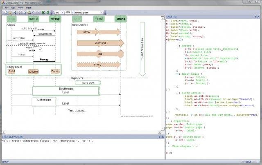The width and height of the screenshot is (262, 165).
Task: Click the New document toolbar icon
Action: tap(6, 12)
